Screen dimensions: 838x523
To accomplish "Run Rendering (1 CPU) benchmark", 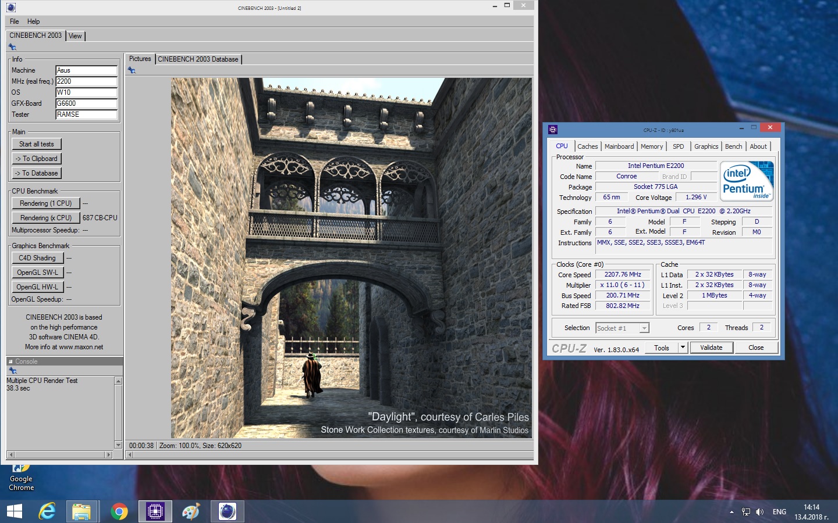I will click(46, 203).
